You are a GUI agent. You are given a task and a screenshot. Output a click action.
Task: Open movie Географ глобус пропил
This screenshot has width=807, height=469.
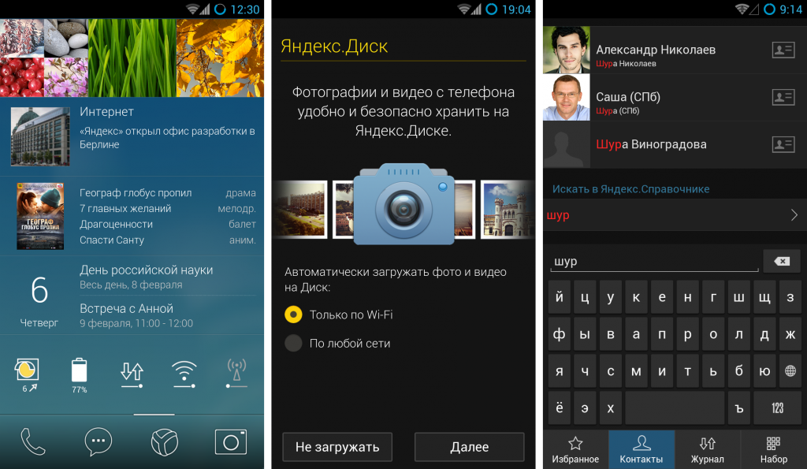(x=136, y=192)
